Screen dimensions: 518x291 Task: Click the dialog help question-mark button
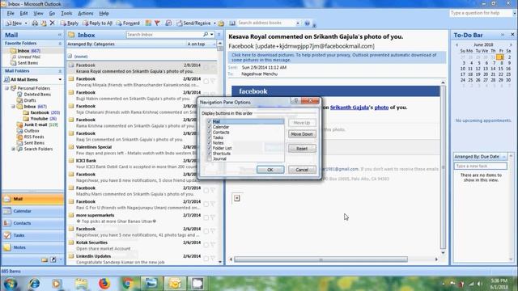click(295, 100)
